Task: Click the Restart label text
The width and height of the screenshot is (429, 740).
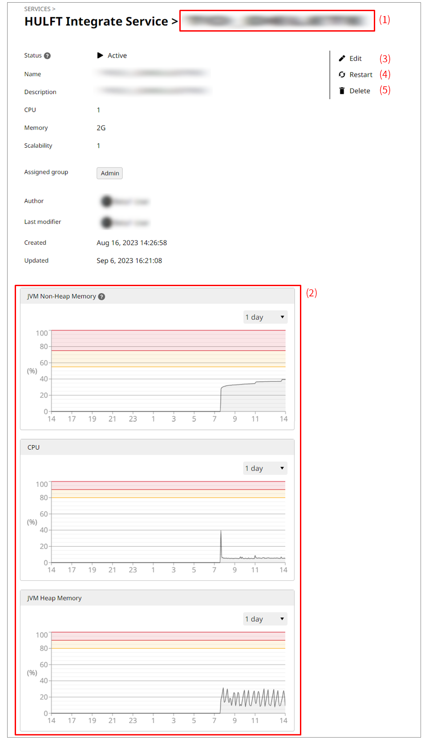Action: (360, 75)
